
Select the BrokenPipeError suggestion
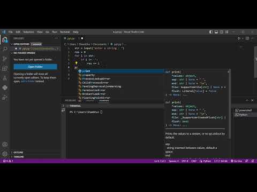(120, 94)
